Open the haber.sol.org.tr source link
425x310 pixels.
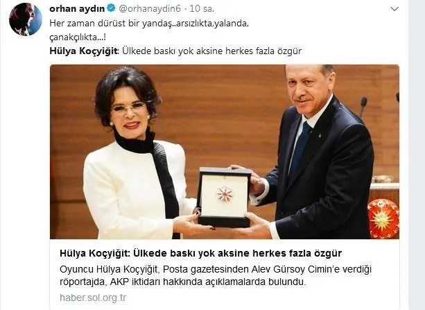click(x=93, y=298)
